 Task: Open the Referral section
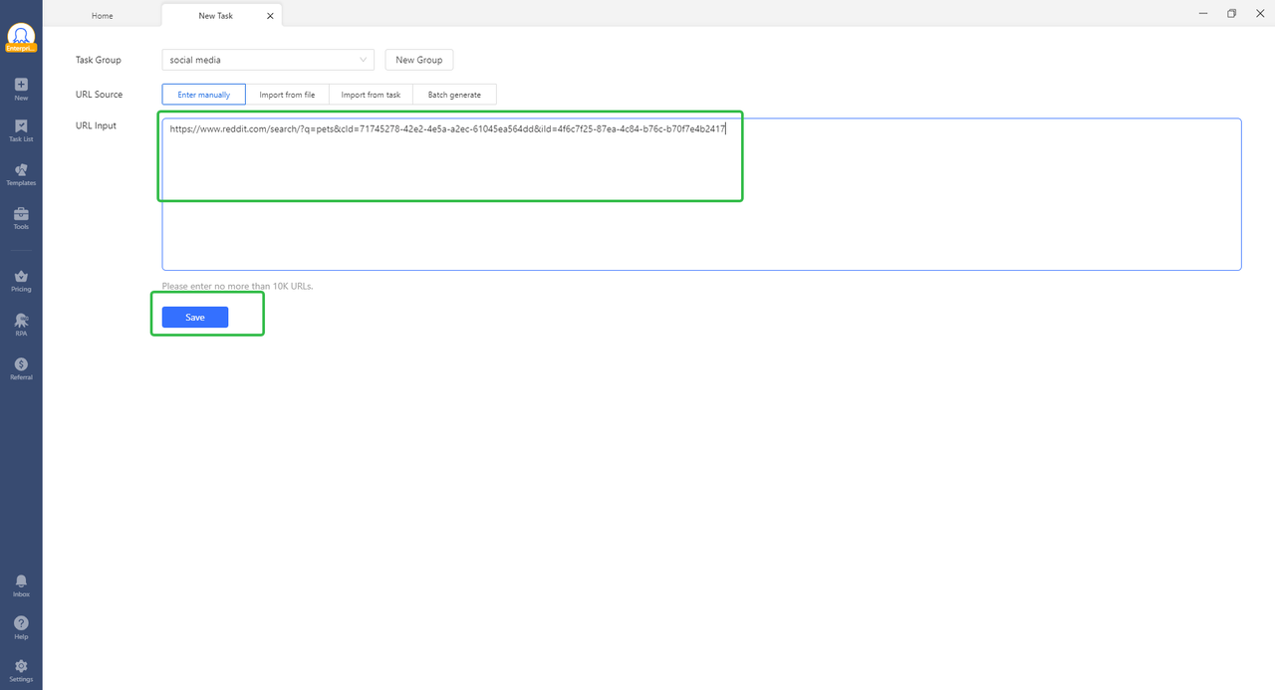(21, 368)
